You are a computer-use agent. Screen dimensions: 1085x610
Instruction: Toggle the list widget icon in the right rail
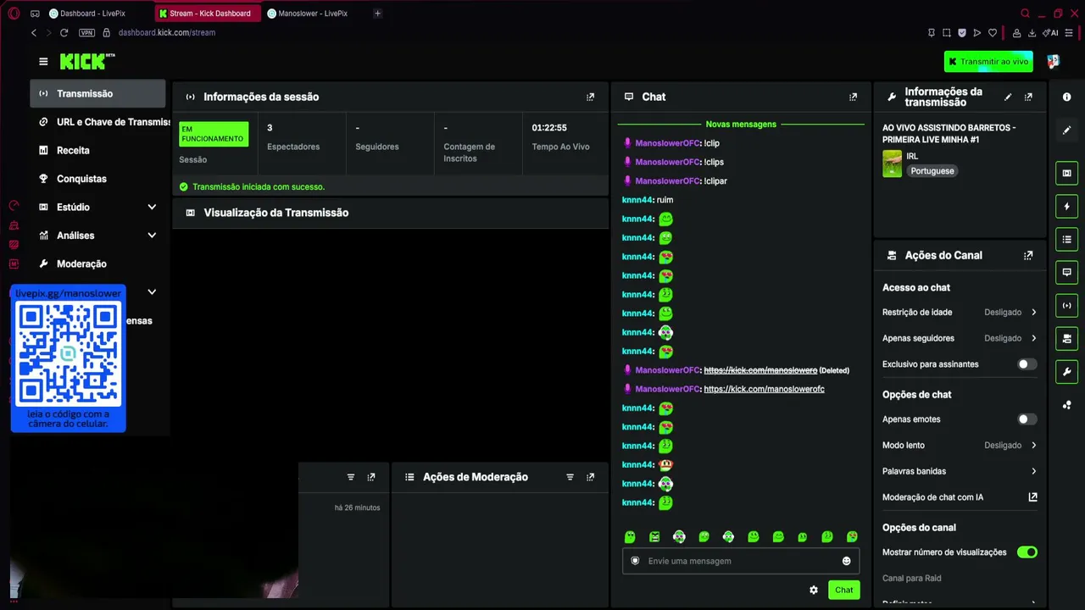coord(1067,240)
